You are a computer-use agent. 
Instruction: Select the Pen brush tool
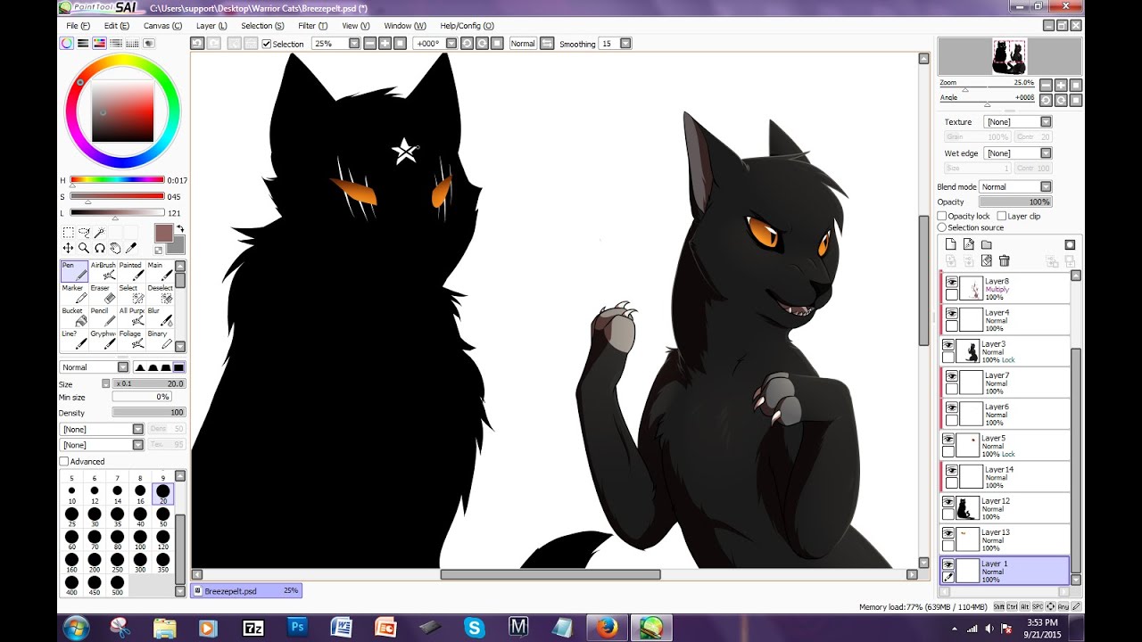click(x=74, y=271)
